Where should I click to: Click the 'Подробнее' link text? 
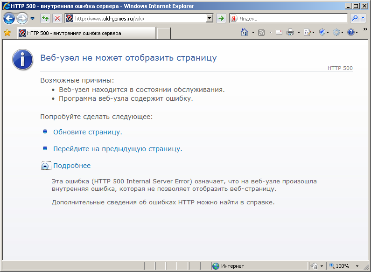(x=72, y=166)
